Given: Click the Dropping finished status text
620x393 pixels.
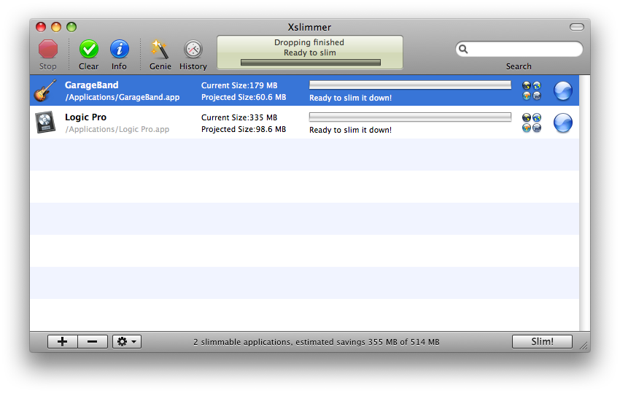Looking at the screenshot, I should coord(309,42).
